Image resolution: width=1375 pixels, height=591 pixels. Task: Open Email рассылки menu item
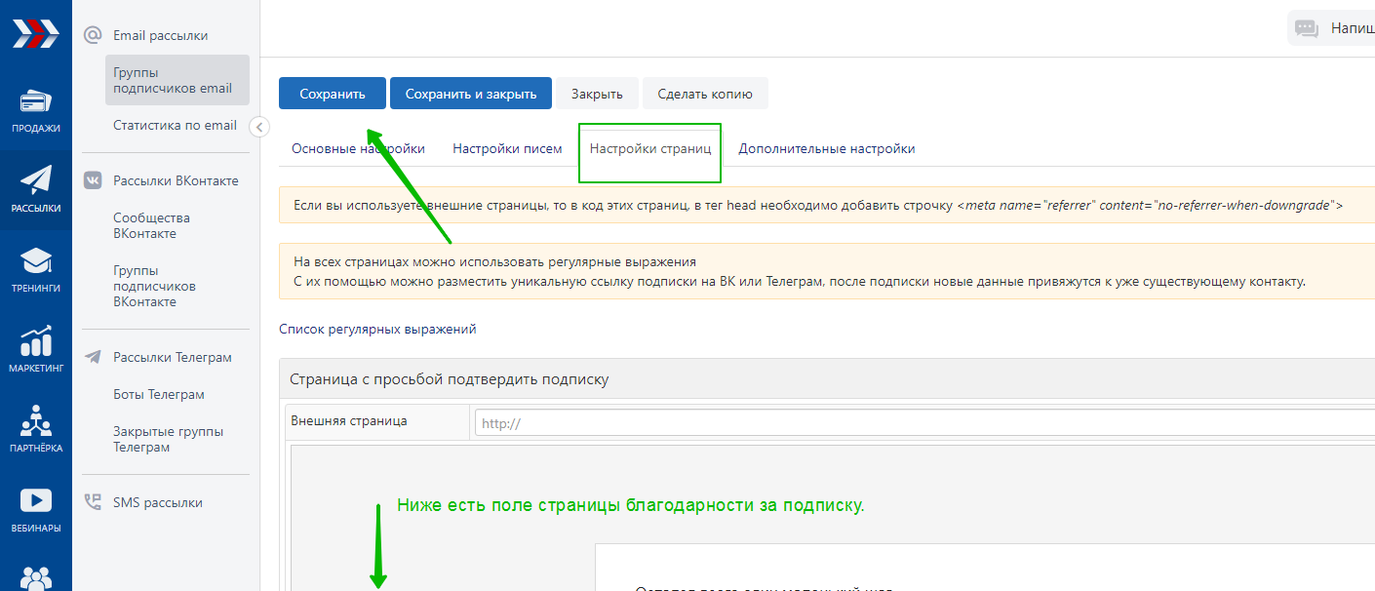(x=160, y=35)
